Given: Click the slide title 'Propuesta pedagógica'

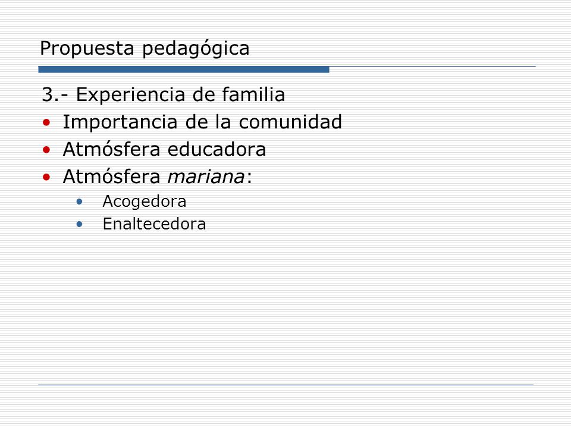Looking at the screenshot, I should tap(145, 48).
